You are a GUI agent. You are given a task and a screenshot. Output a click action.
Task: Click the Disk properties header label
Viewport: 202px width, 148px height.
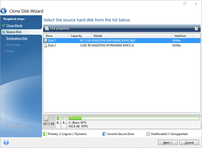coord(60,29)
